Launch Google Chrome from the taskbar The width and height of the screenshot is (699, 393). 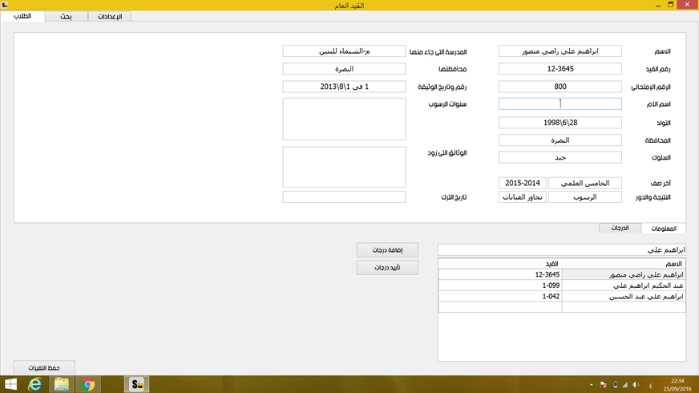[x=88, y=384]
